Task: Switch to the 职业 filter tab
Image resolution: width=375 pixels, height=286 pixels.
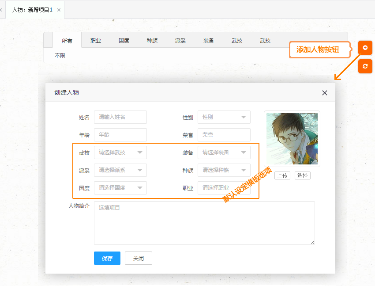Action: [x=95, y=41]
